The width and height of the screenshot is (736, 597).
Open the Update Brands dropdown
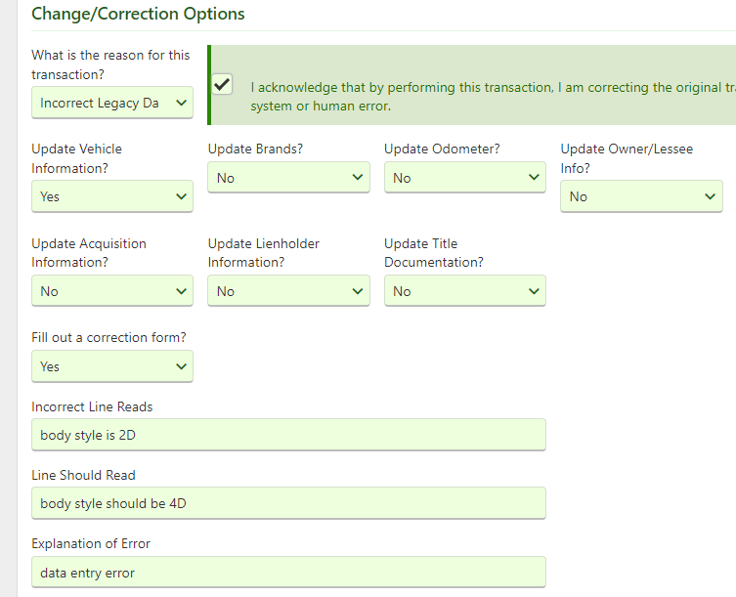[x=288, y=178]
